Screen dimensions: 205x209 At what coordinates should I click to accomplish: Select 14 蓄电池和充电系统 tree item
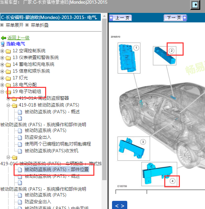[x=34, y=64]
